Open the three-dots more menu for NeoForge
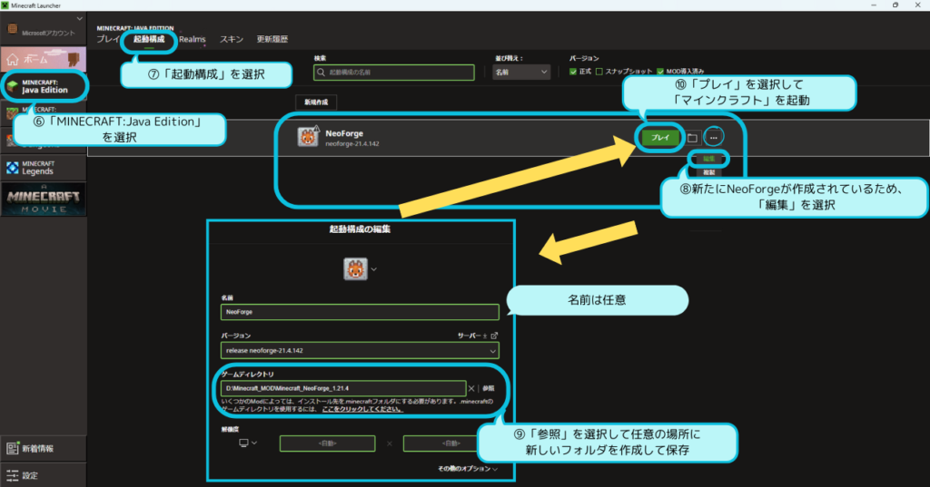Image resolution: width=930 pixels, height=487 pixels. 714,138
